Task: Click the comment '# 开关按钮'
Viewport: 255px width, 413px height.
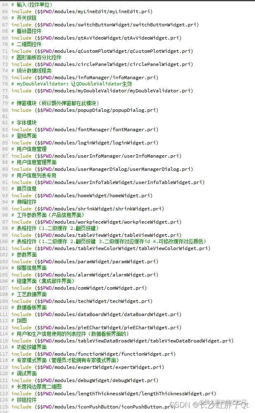Action: coord(24,18)
